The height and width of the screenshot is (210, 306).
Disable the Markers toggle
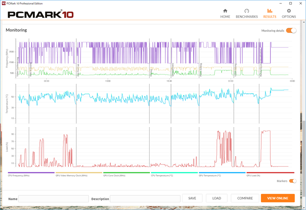tap(293, 181)
